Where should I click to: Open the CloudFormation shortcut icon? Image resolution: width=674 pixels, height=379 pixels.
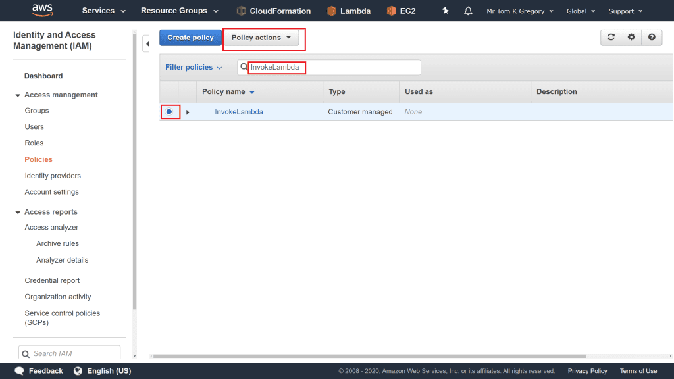tap(241, 11)
